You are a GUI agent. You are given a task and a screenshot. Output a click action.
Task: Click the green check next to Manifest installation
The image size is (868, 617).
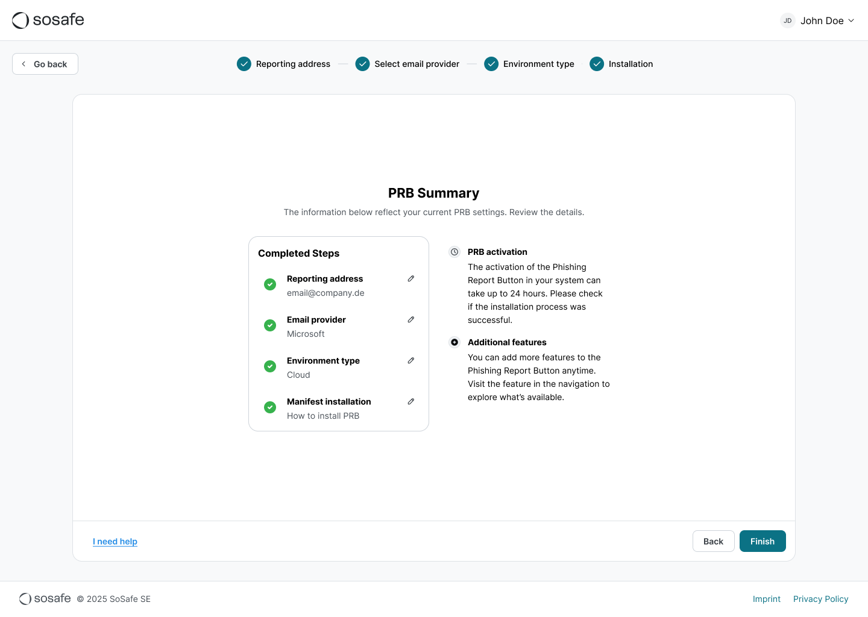tap(270, 407)
